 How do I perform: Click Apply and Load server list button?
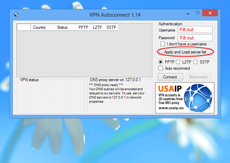(185, 52)
